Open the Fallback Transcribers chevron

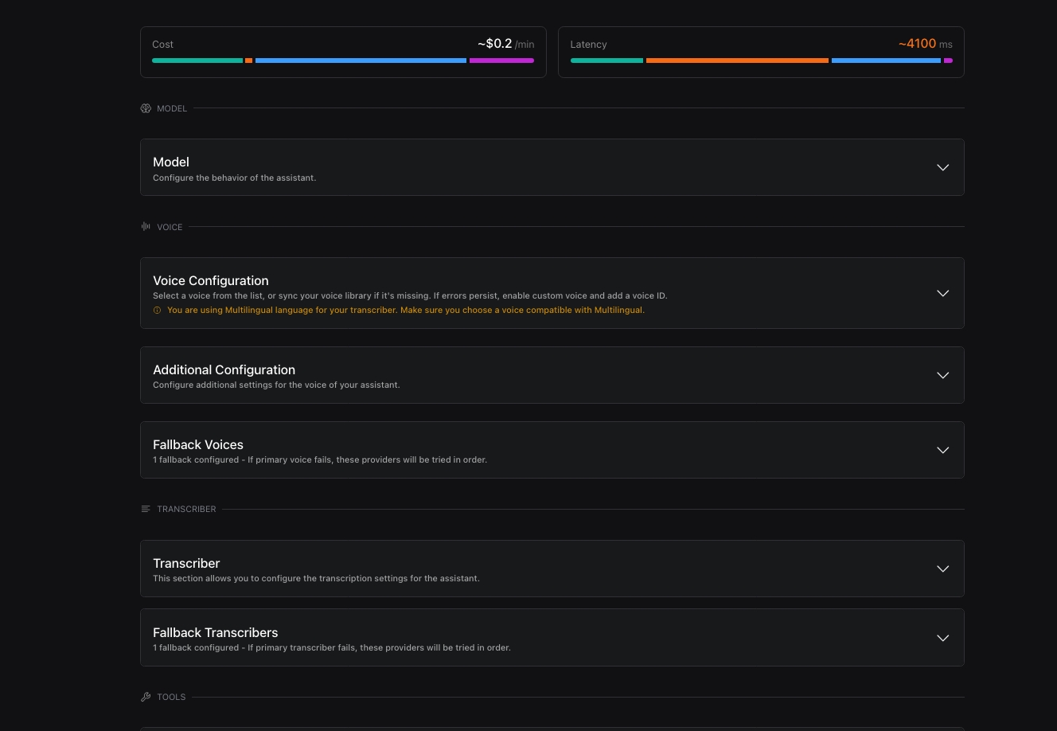coord(943,638)
